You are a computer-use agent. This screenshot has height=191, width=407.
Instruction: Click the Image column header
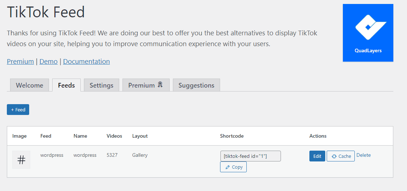19,136
